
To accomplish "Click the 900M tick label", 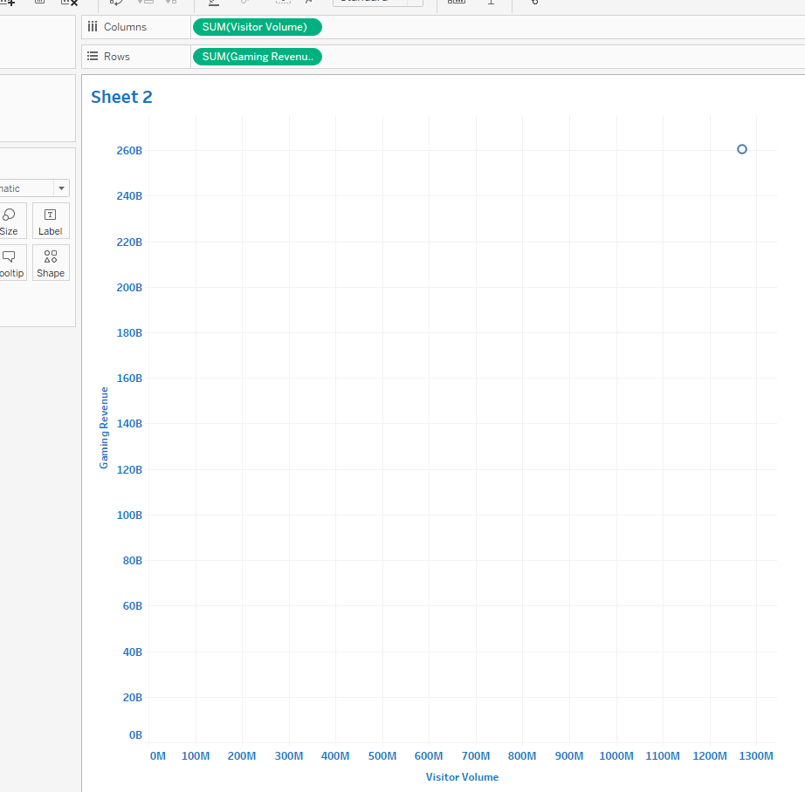I will coord(569,756).
